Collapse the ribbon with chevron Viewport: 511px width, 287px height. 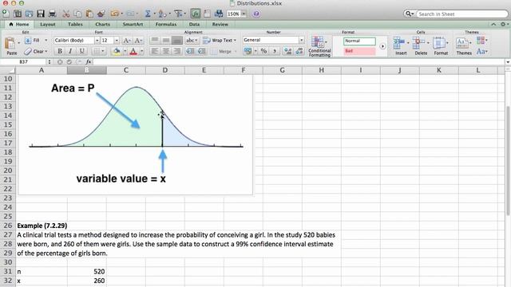[493, 25]
